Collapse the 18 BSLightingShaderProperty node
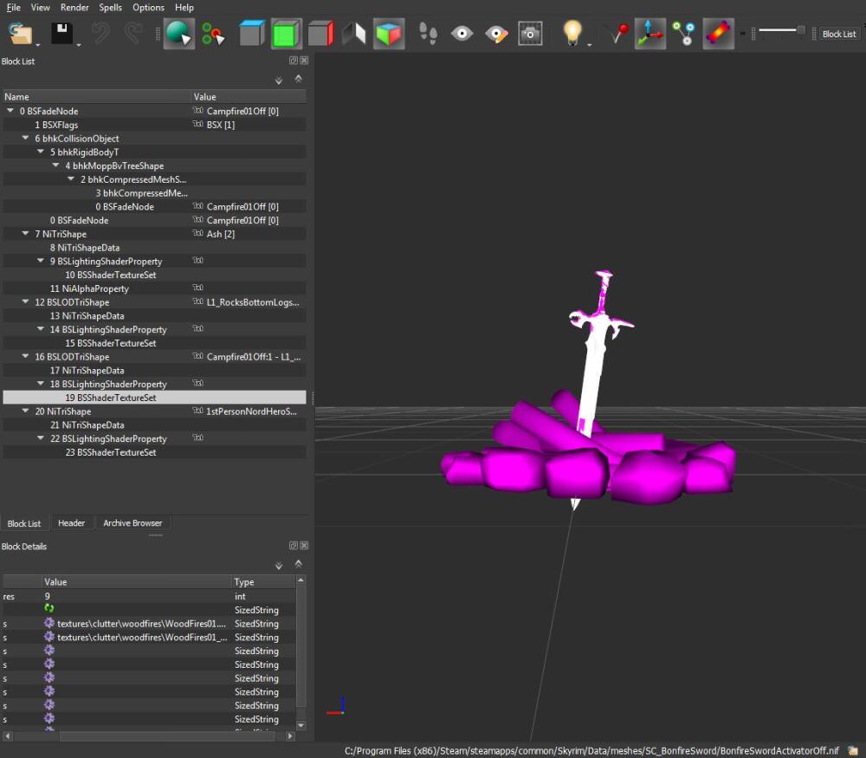The height and width of the screenshot is (758, 866). click(41, 384)
